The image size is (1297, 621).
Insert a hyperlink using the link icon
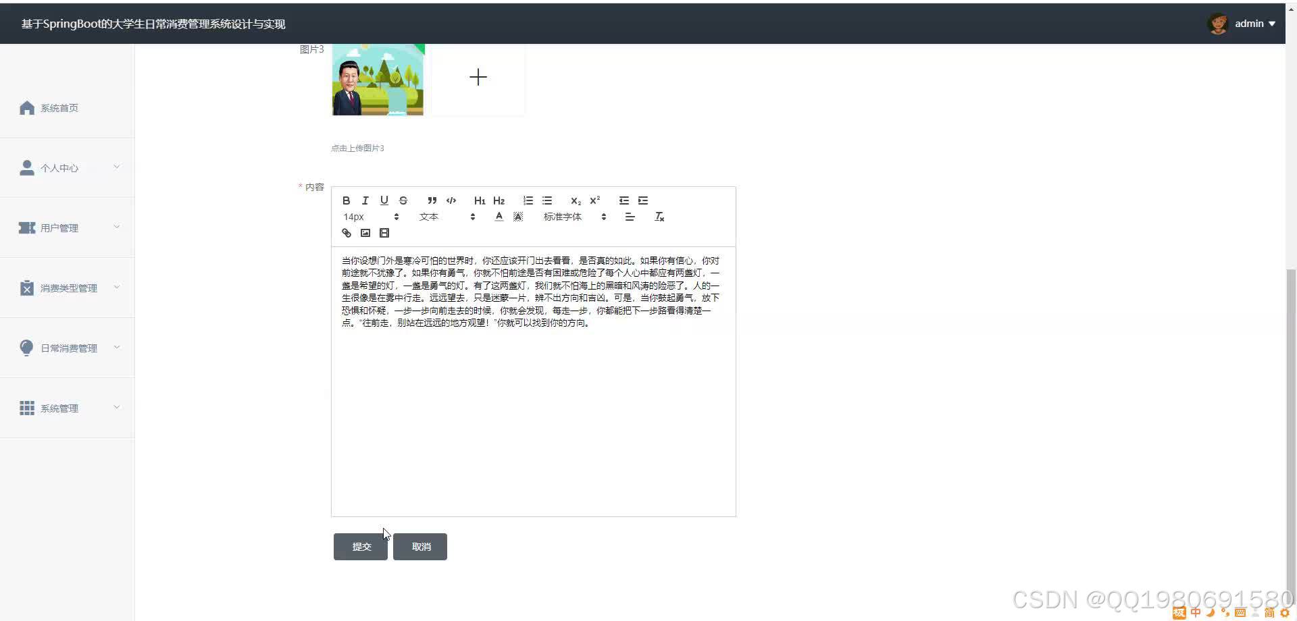pyautogui.click(x=346, y=232)
